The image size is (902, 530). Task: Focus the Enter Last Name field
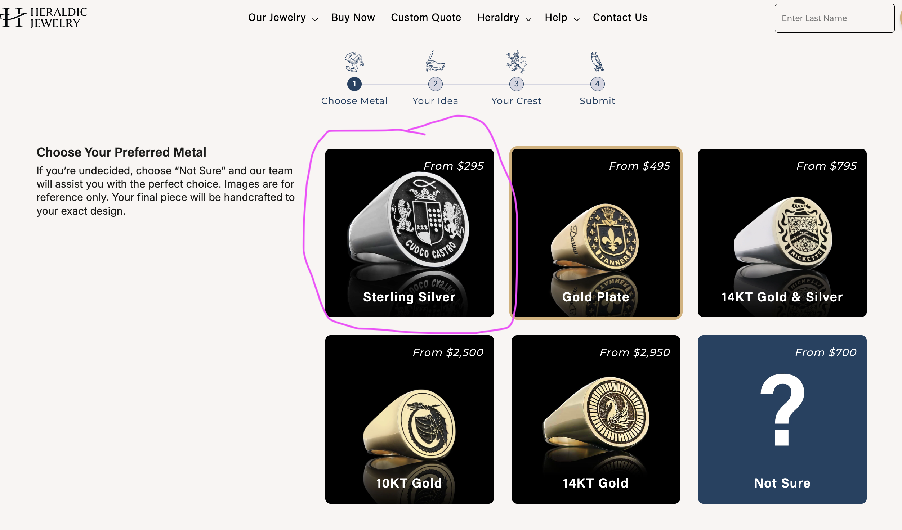pyautogui.click(x=834, y=18)
